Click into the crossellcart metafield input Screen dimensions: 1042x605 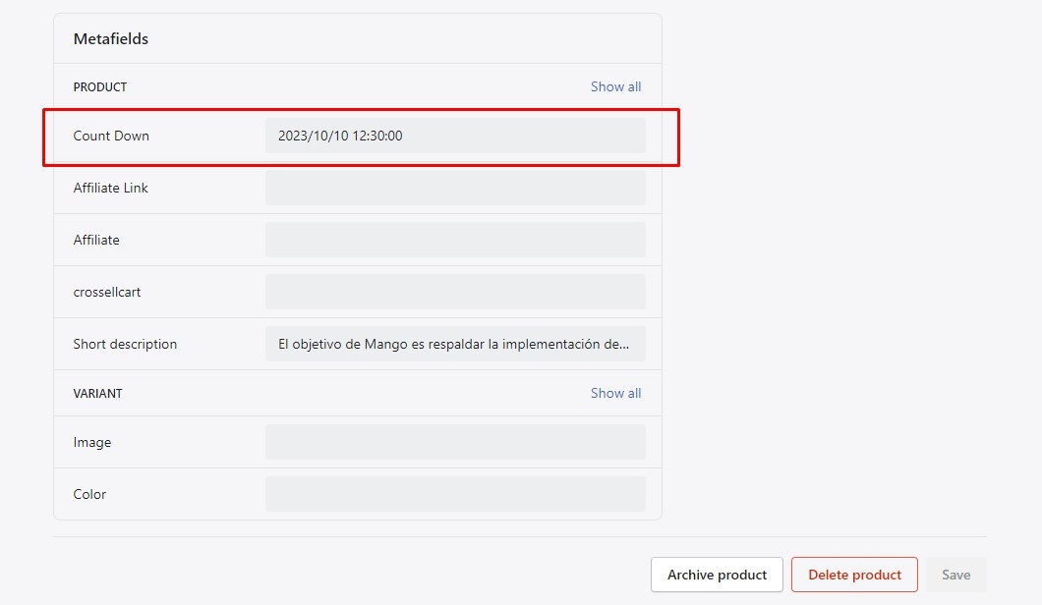coord(455,292)
